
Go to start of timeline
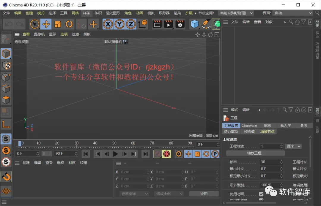click(86, 154)
